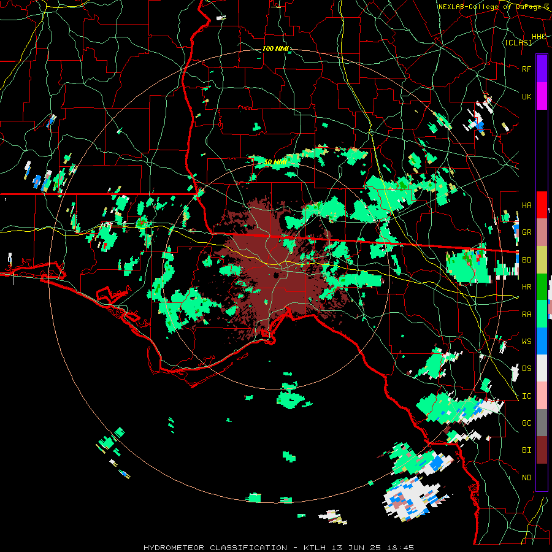This screenshot has height=552, width=552.
Task: Select the magenta UK color swatch
Action: [542, 96]
